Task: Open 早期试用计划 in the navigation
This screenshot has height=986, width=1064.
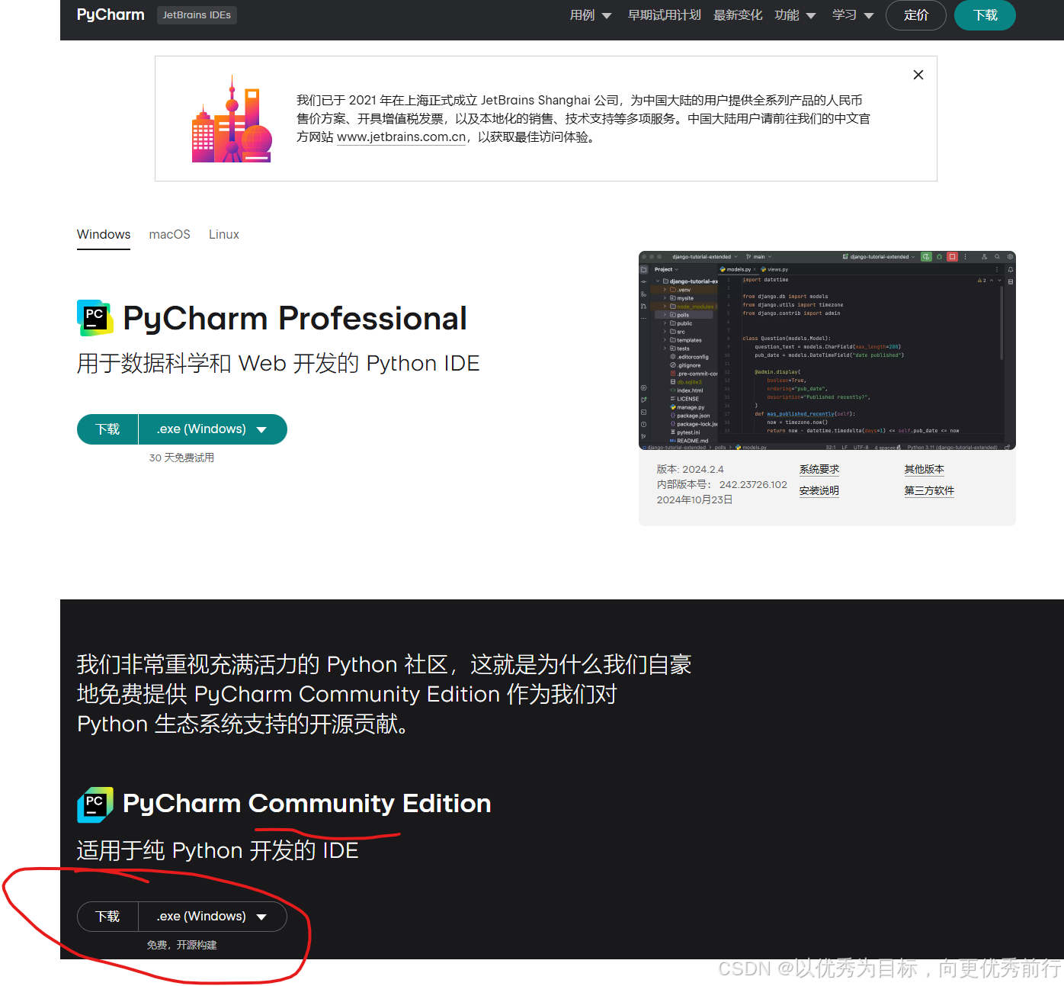Action: (x=664, y=14)
